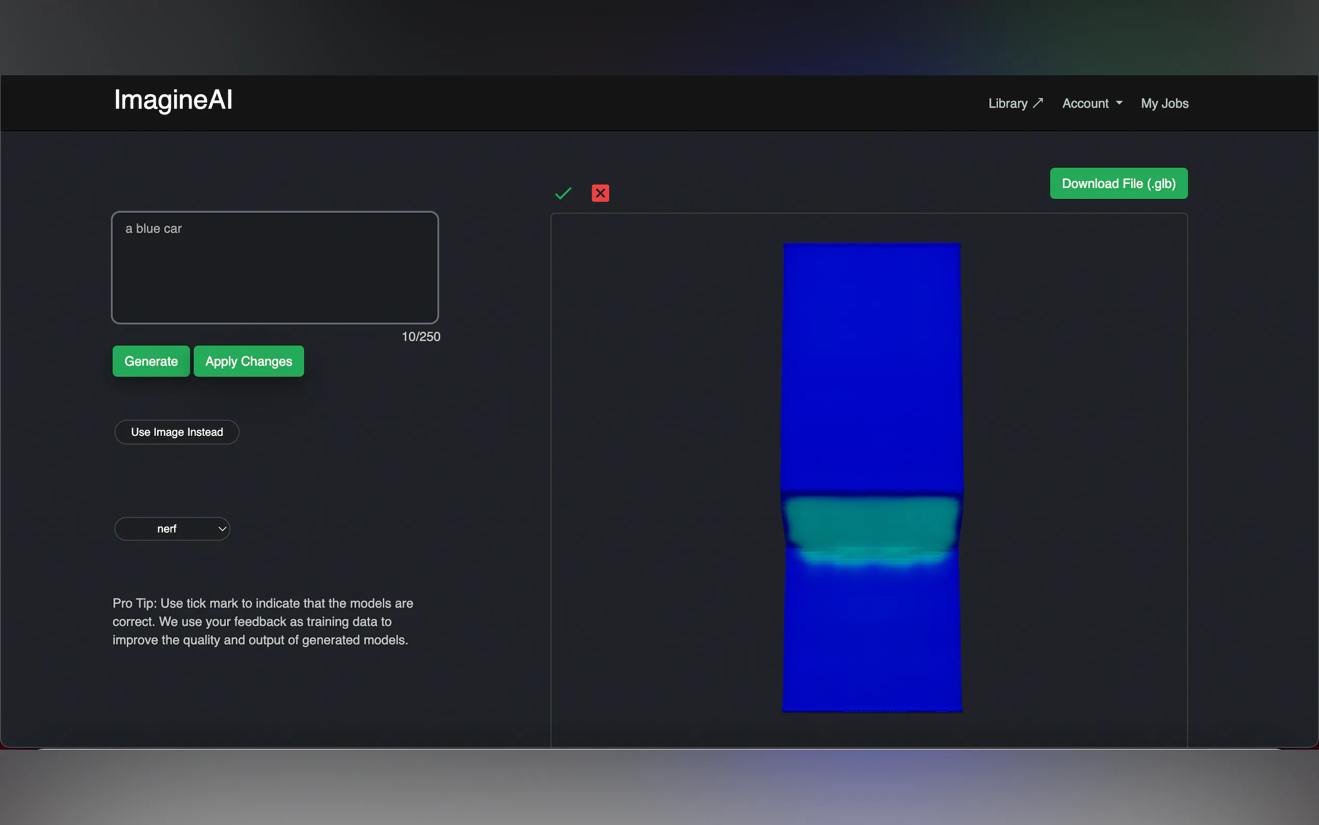Click the arrow icon beside Library

tap(1038, 103)
